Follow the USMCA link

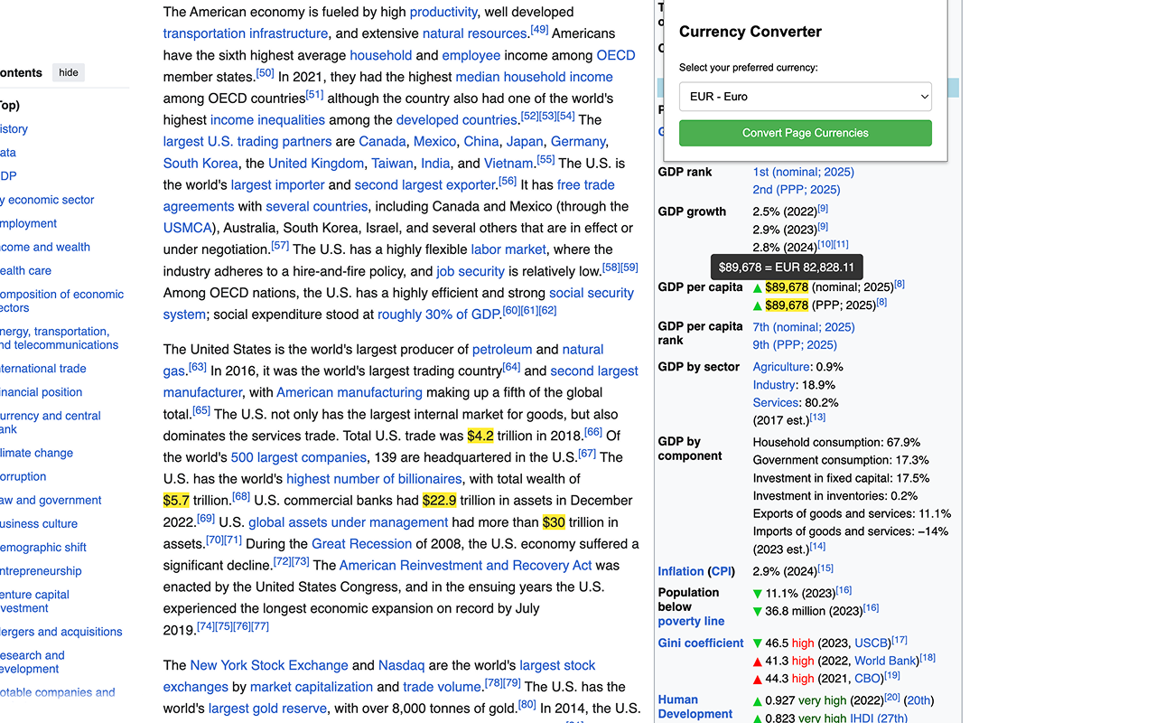[188, 228]
